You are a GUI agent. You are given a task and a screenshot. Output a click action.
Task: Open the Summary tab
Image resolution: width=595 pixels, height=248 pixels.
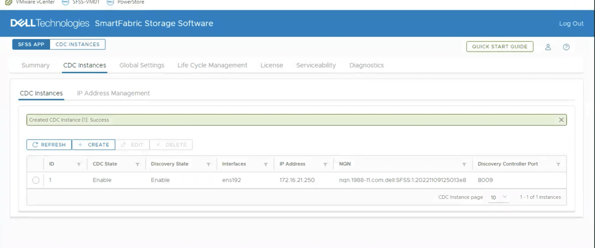pyautogui.click(x=36, y=65)
